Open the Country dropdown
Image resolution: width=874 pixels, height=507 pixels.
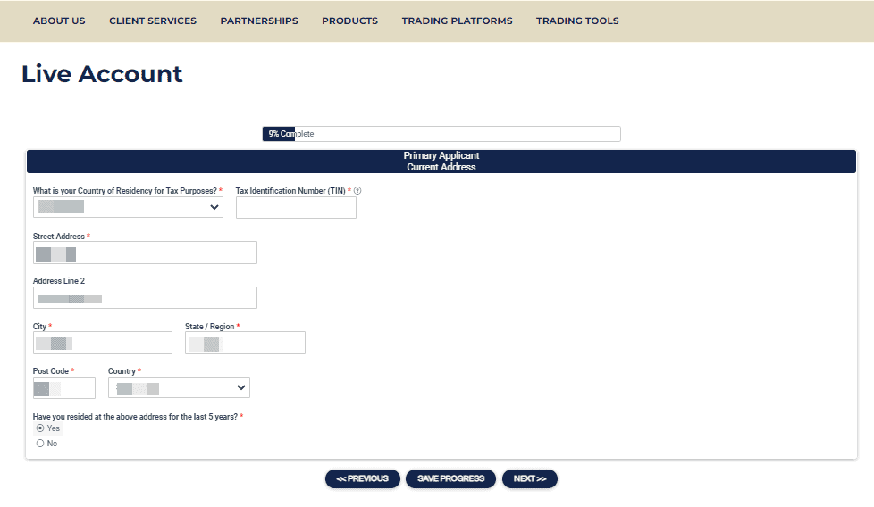click(179, 387)
